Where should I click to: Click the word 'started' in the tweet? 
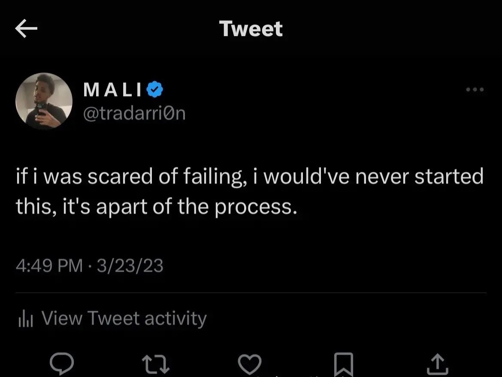pyautogui.click(x=449, y=176)
